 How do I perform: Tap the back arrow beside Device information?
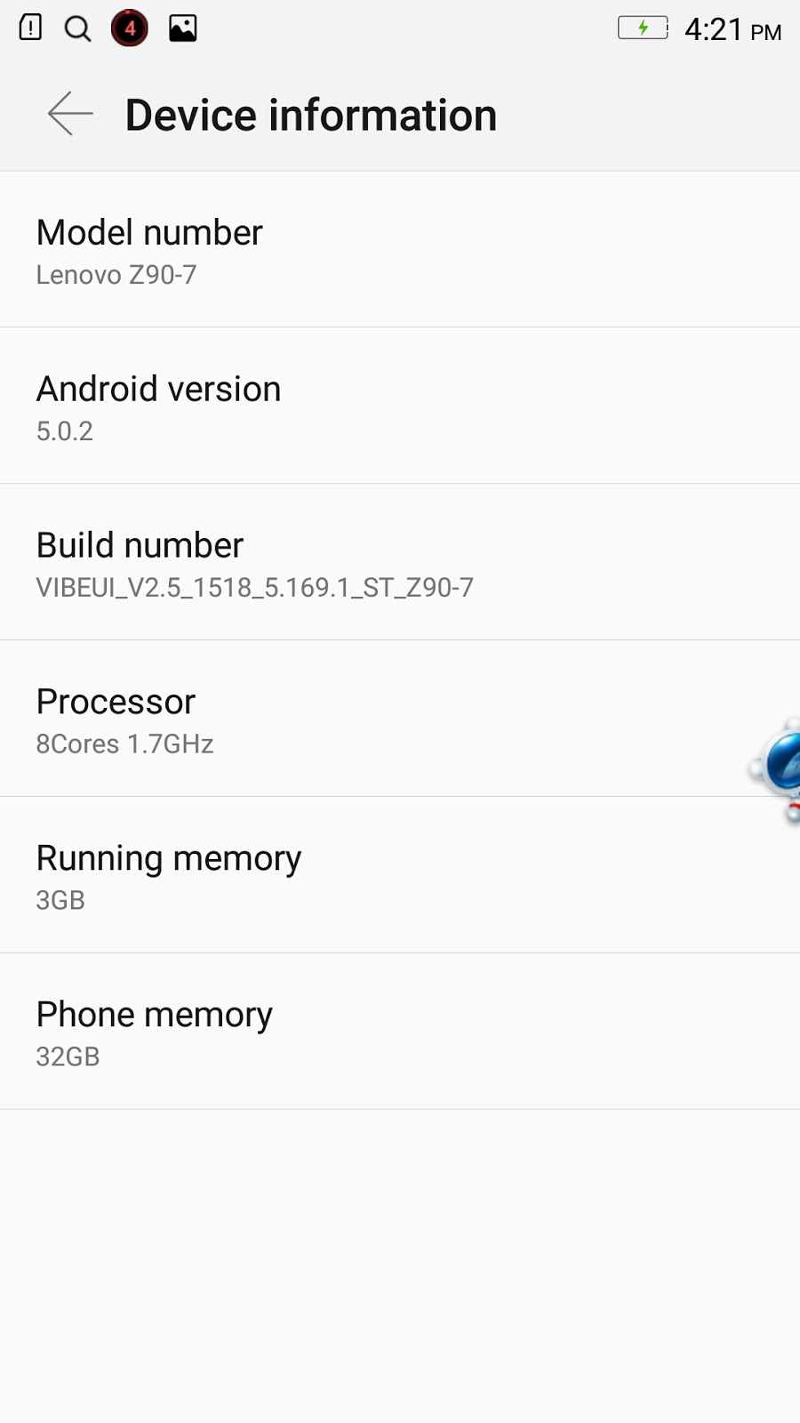(x=70, y=114)
